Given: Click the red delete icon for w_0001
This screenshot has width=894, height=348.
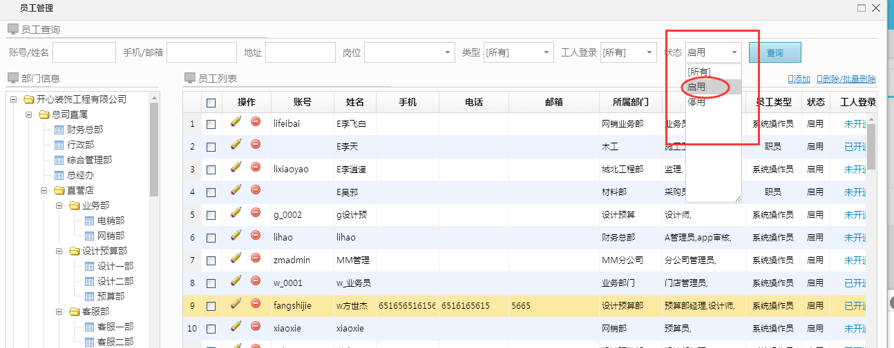Looking at the screenshot, I should point(256,281).
